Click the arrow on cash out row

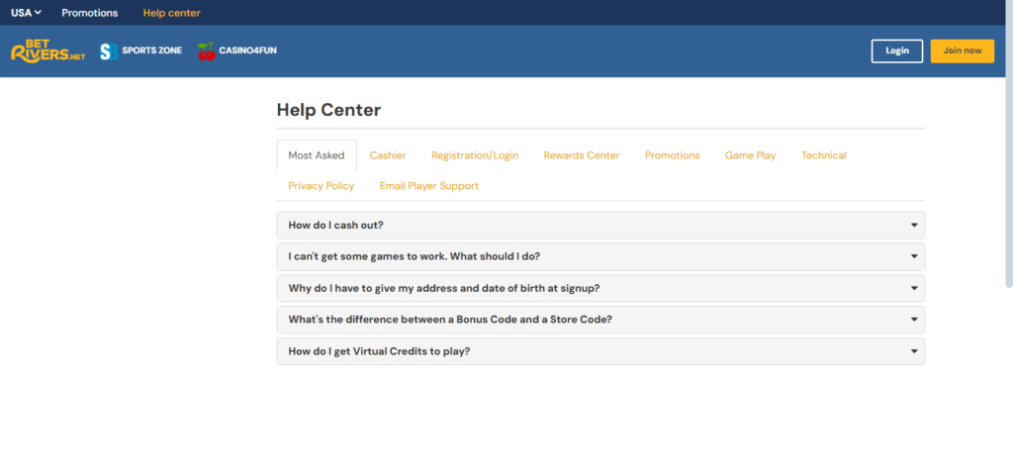(x=914, y=225)
